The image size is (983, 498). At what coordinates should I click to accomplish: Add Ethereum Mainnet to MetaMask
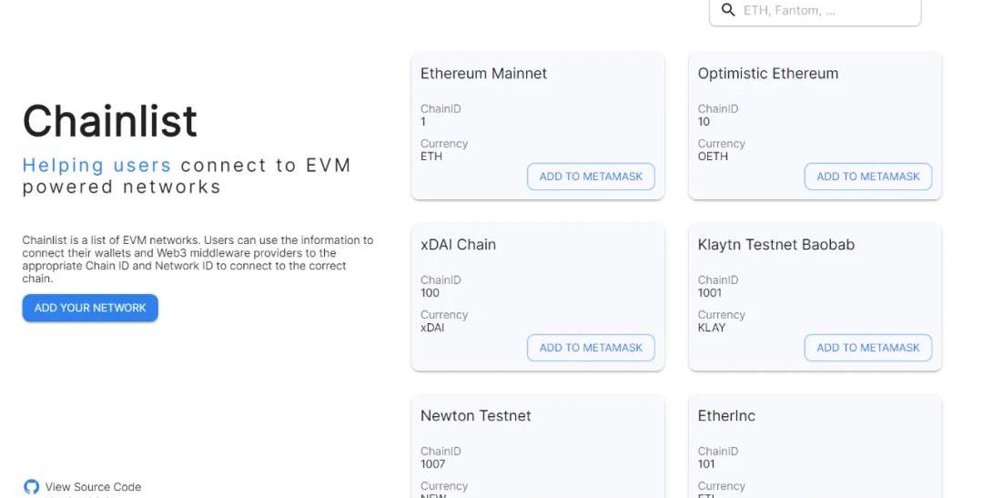point(591,177)
